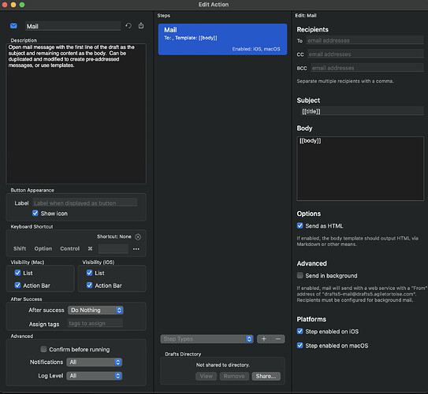This screenshot has width=428, height=394.
Task: Click the 'Separate multiple recipients with a comma.' note
Action: pos(345,81)
